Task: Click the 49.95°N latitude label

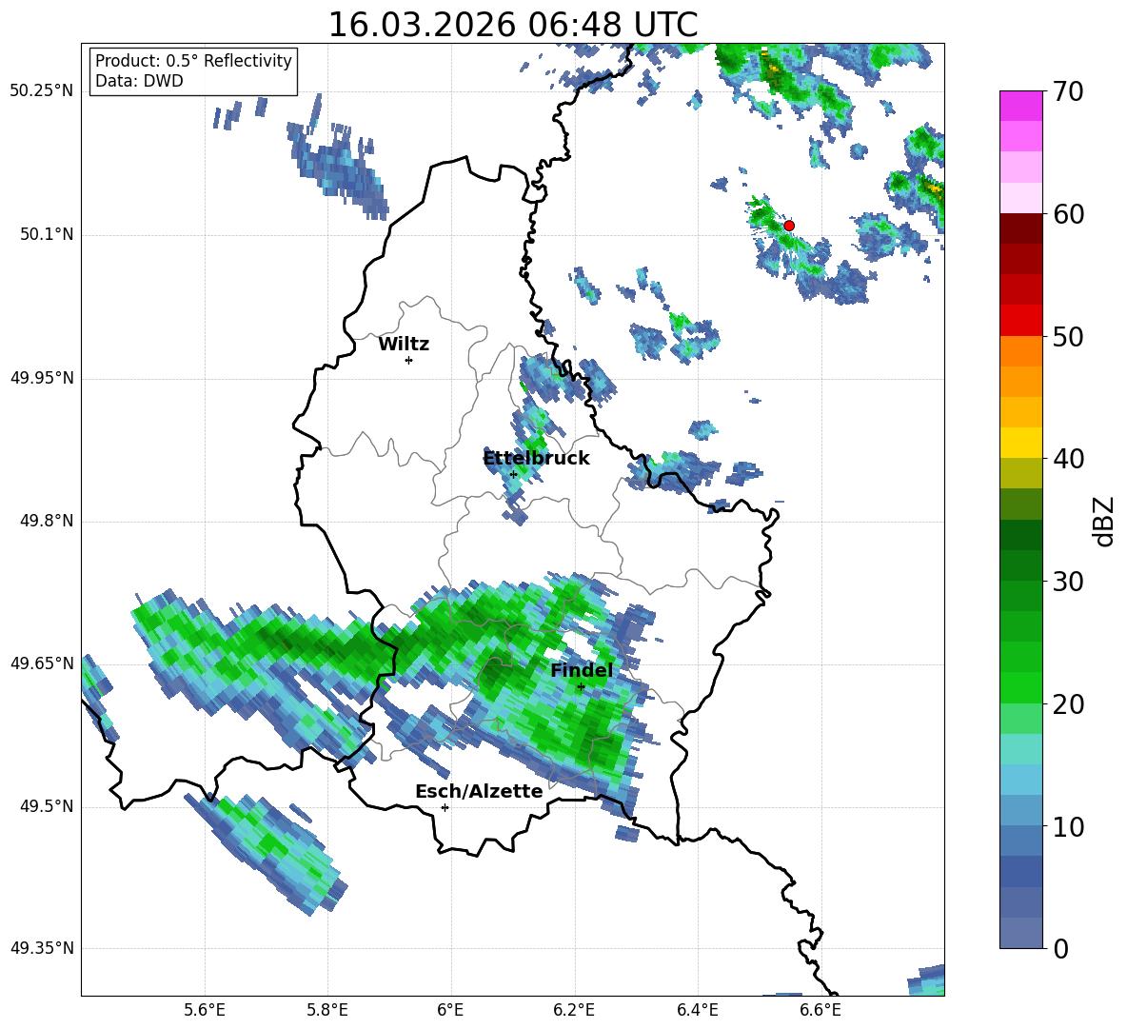Action: click(42, 377)
